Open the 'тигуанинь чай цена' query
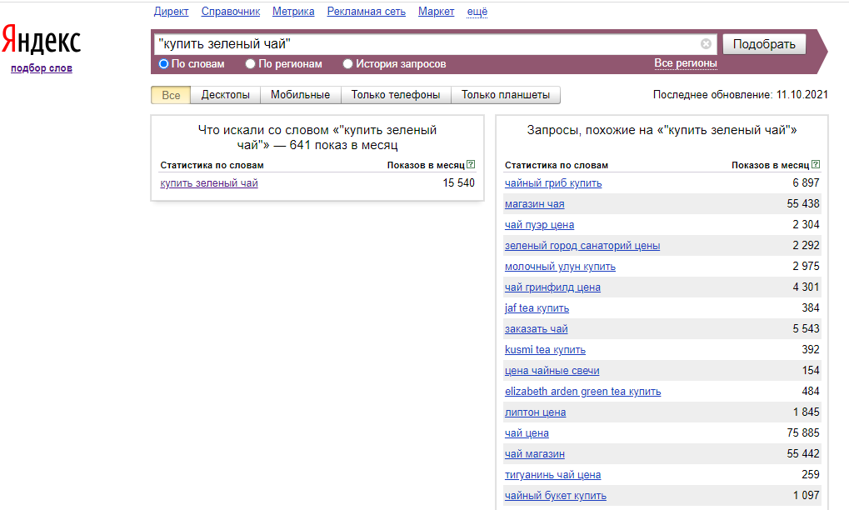 [x=553, y=475]
